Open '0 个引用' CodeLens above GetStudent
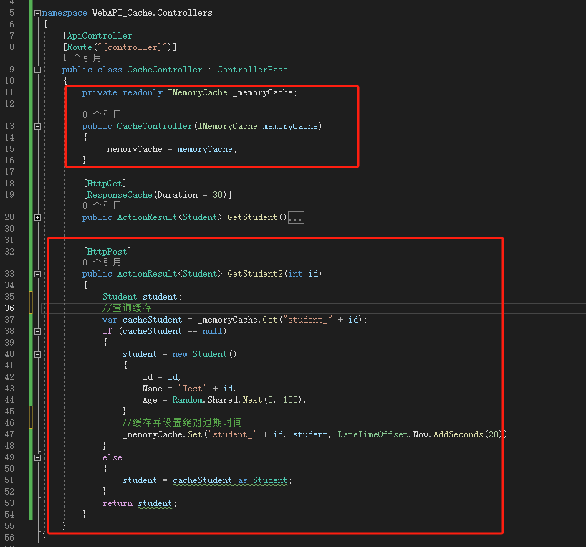The height and width of the screenshot is (547, 586). 101,206
